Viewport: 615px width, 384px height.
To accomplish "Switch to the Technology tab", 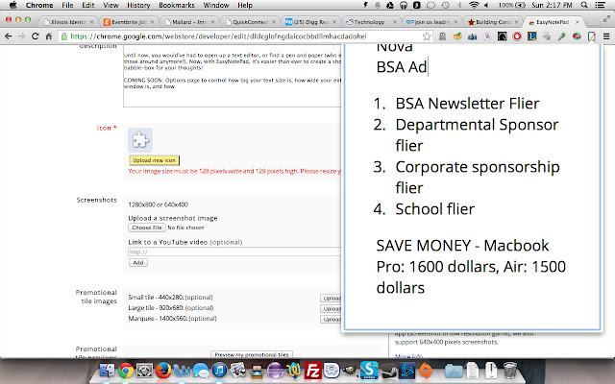I will [371, 22].
